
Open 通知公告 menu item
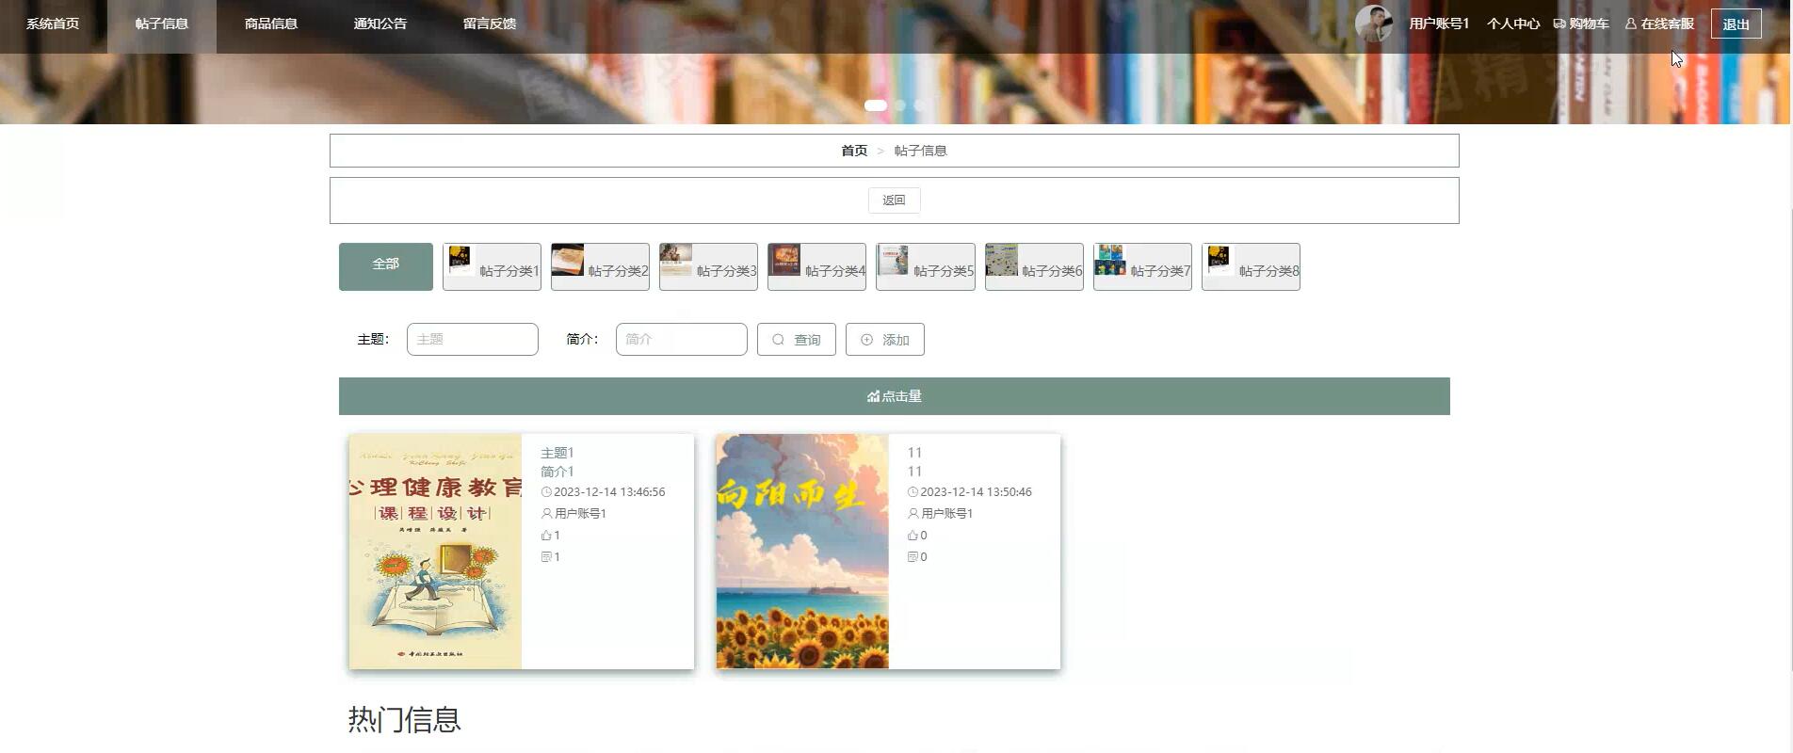(380, 24)
